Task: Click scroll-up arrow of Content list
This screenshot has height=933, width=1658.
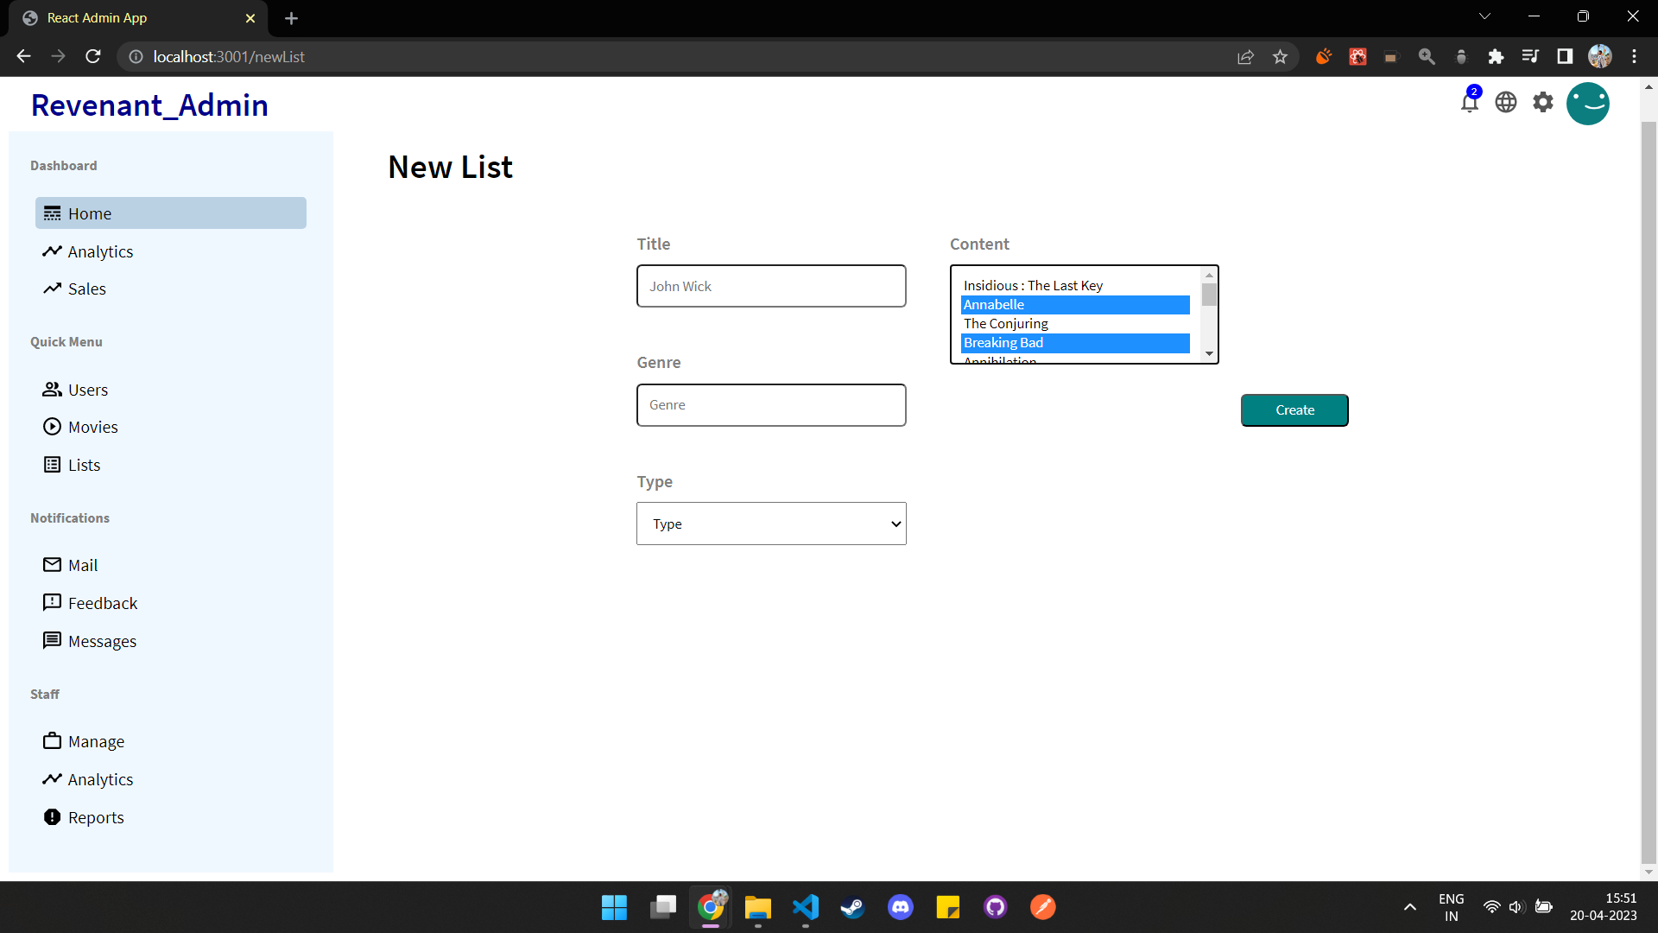Action: (x=1209, y=275)
